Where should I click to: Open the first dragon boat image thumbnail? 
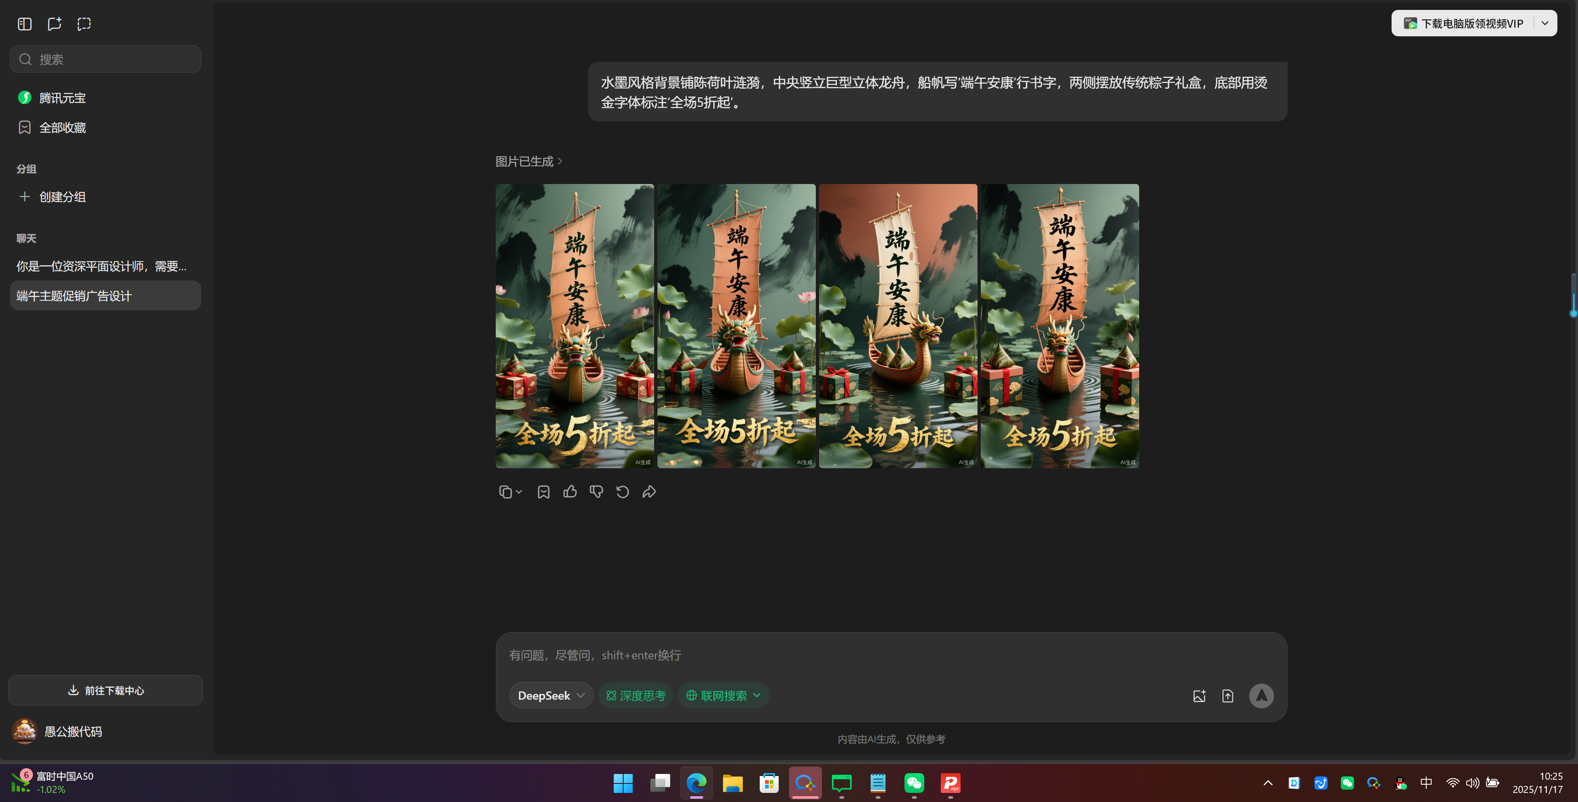[574, 326]
